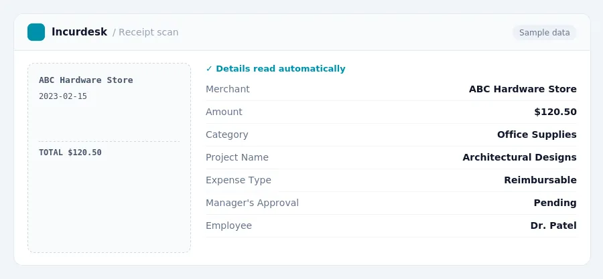
Task: Select the Dr. Patel employee value
Action: 553,225
